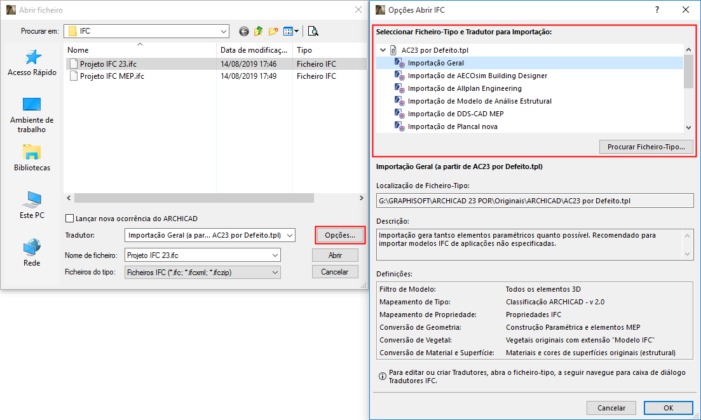Click translator icon of Importação de DDS-CAD MEP
The width and height of the screenshot is (701, 420).
click(400, 114)
